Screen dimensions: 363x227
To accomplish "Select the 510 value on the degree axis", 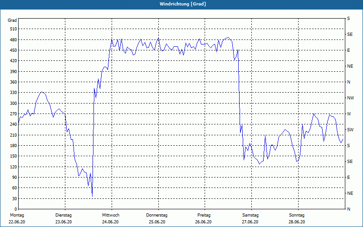I will 14,29.
